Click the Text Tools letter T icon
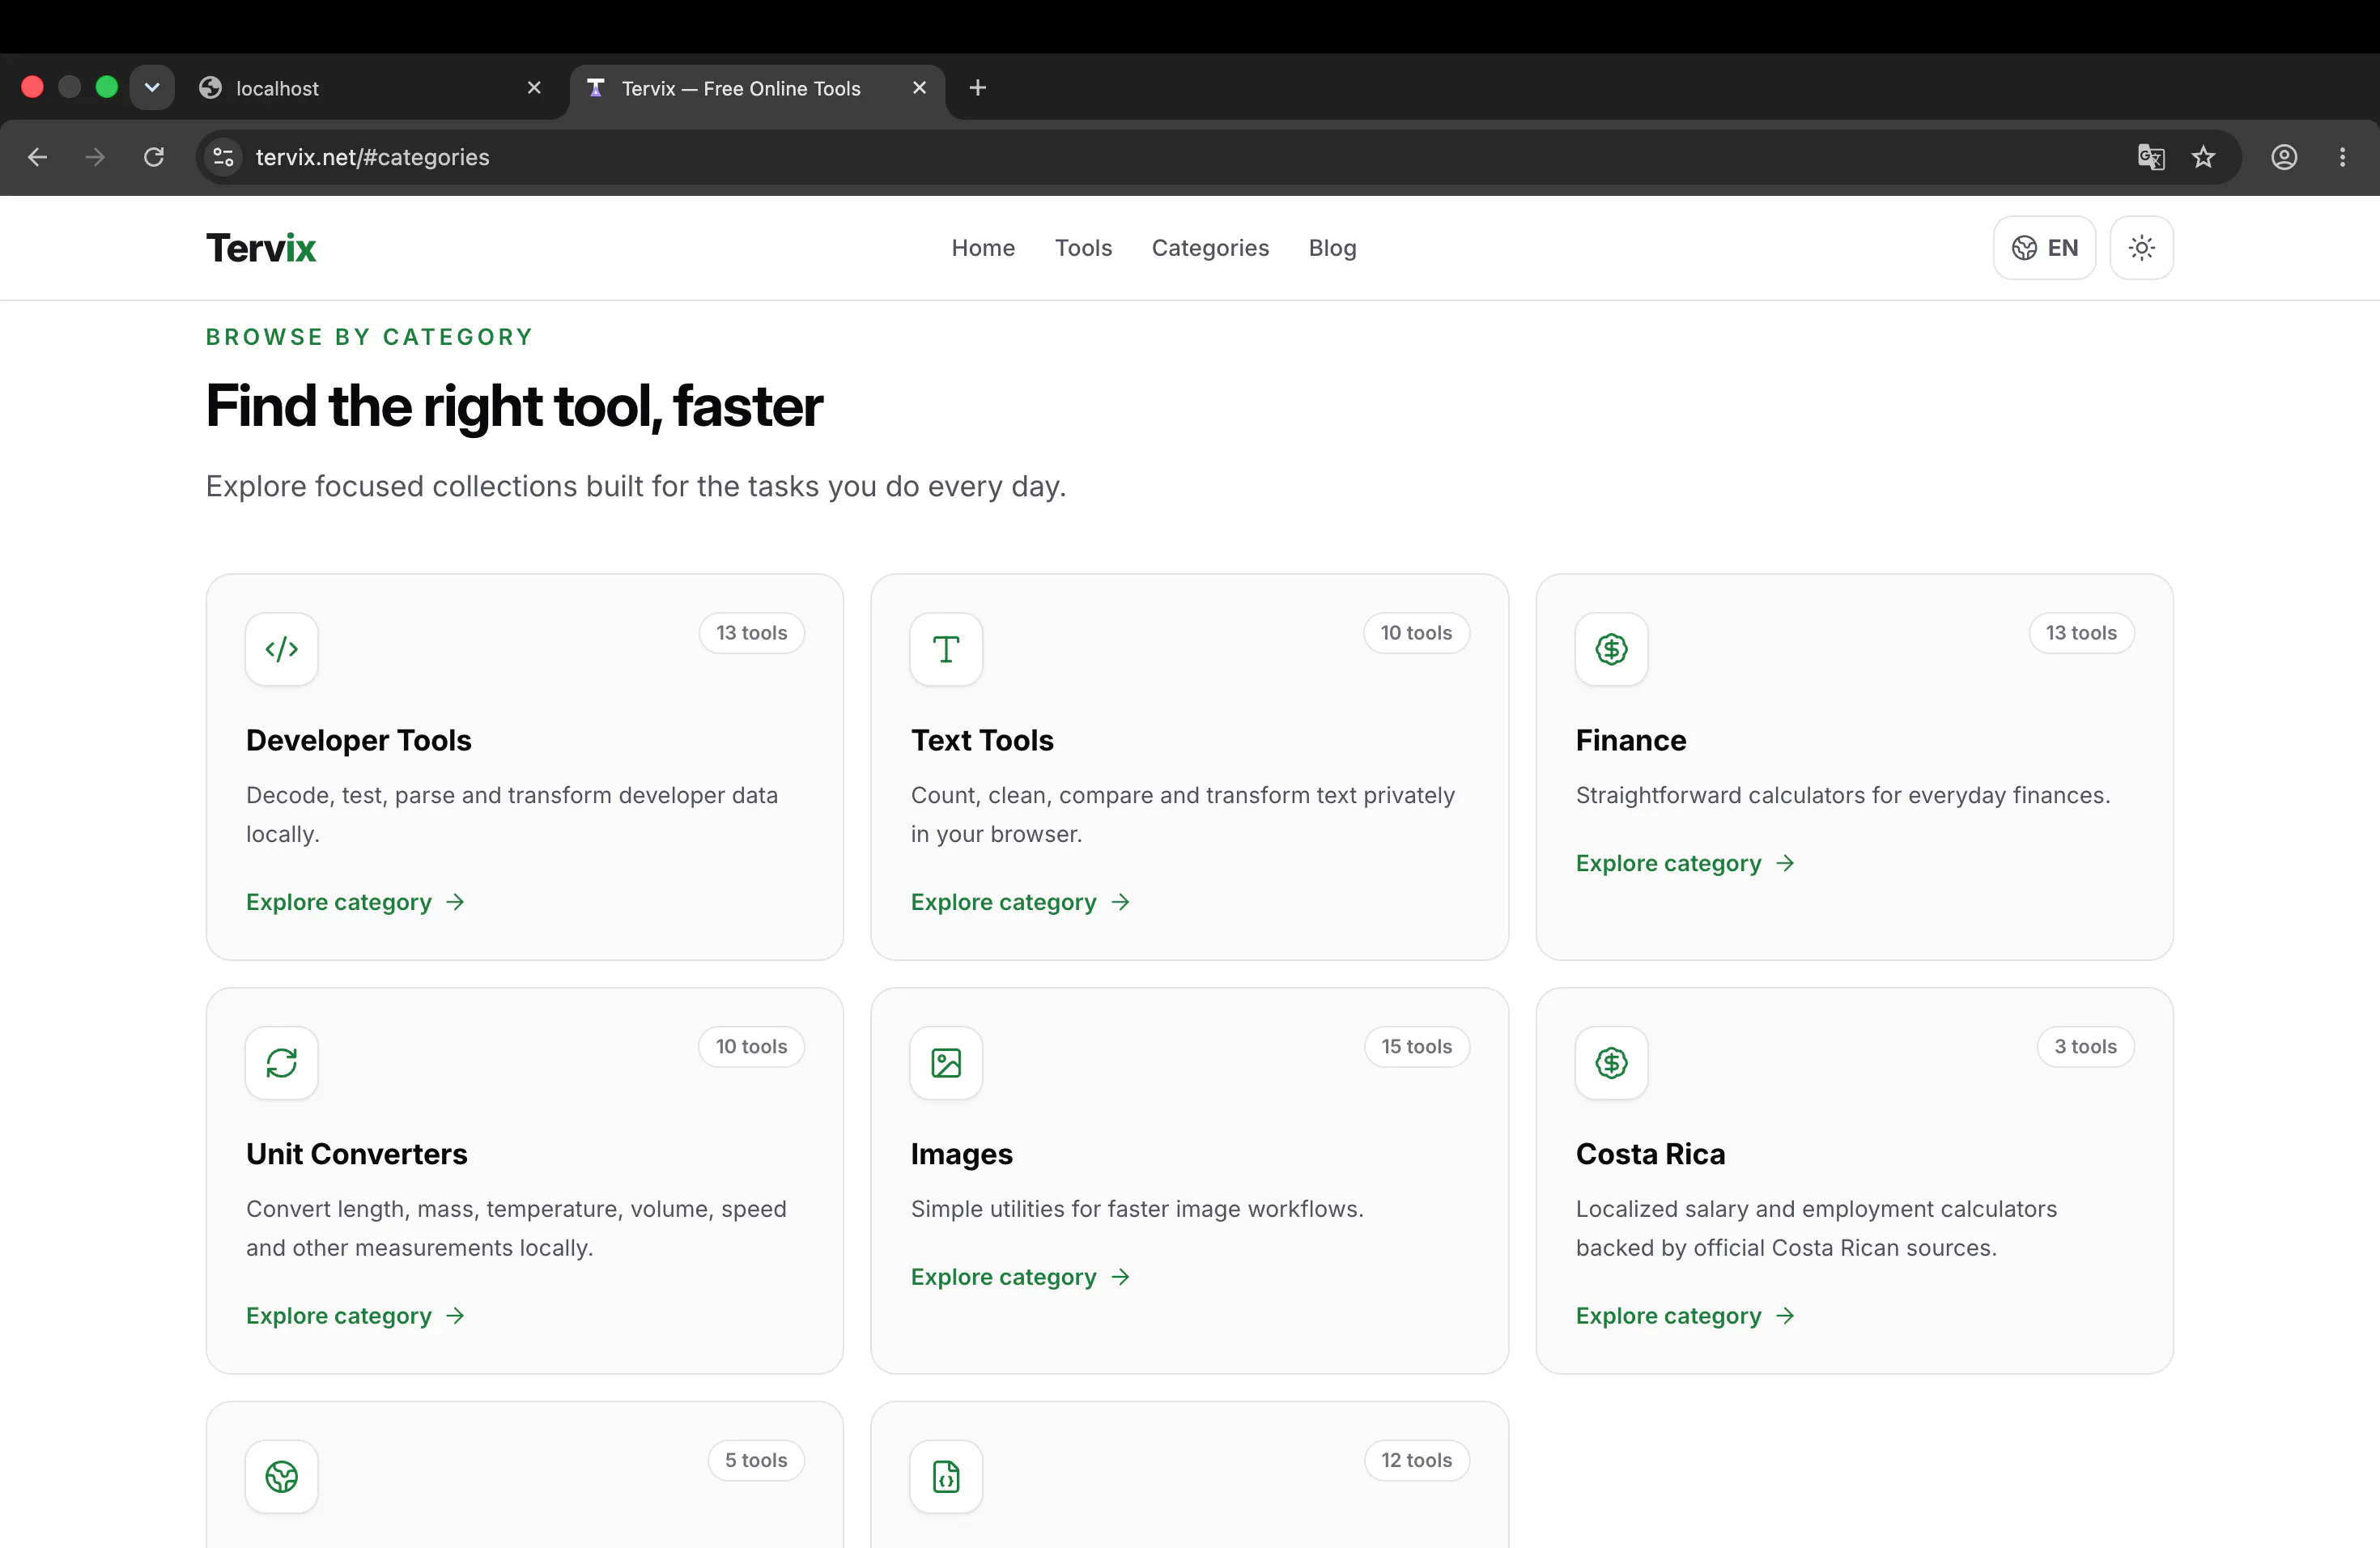The width and height of the screenshot is (2380, 1548). pos(946,649)
